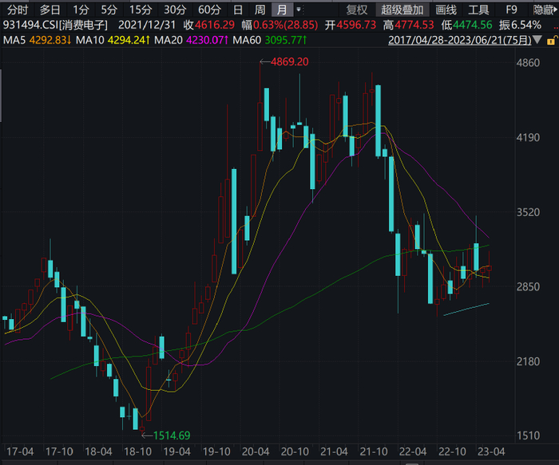The width and height of the screenshot is (559, 465).
Task: Click the 4869.20 high price marker
Action: [x=289, y=62]
